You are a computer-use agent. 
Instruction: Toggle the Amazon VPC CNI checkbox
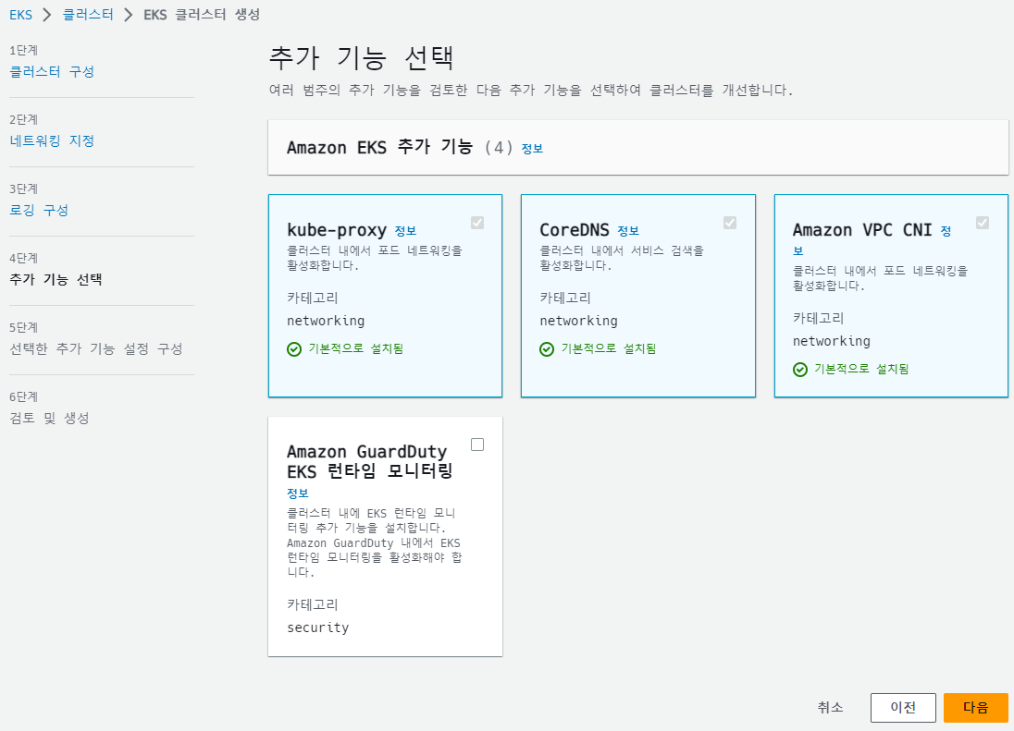983,223
